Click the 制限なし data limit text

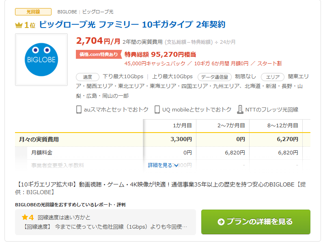pos(245,77)
